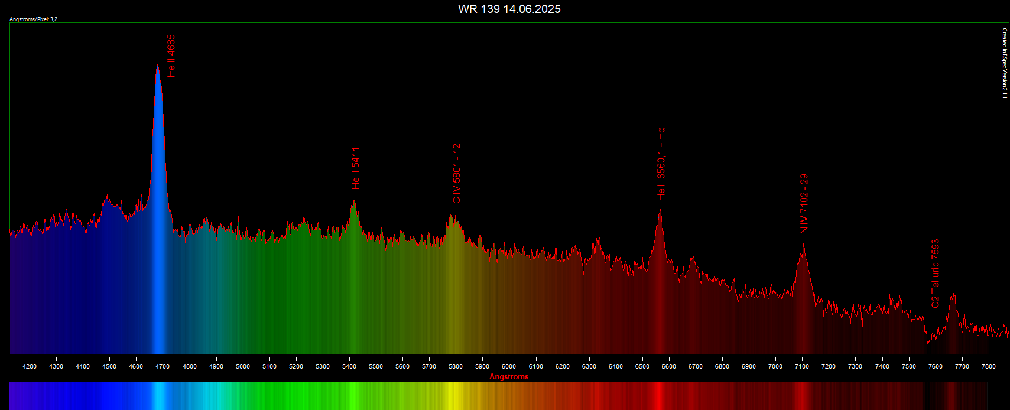Click the 5400 axis tick label
Viewport: 1010px width, 410px height.
(349, 366)
